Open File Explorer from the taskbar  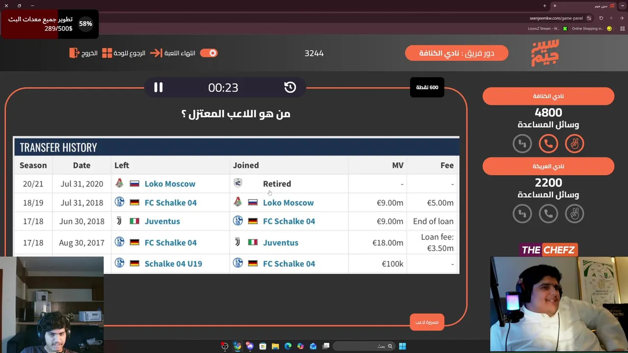click(275, 346)
